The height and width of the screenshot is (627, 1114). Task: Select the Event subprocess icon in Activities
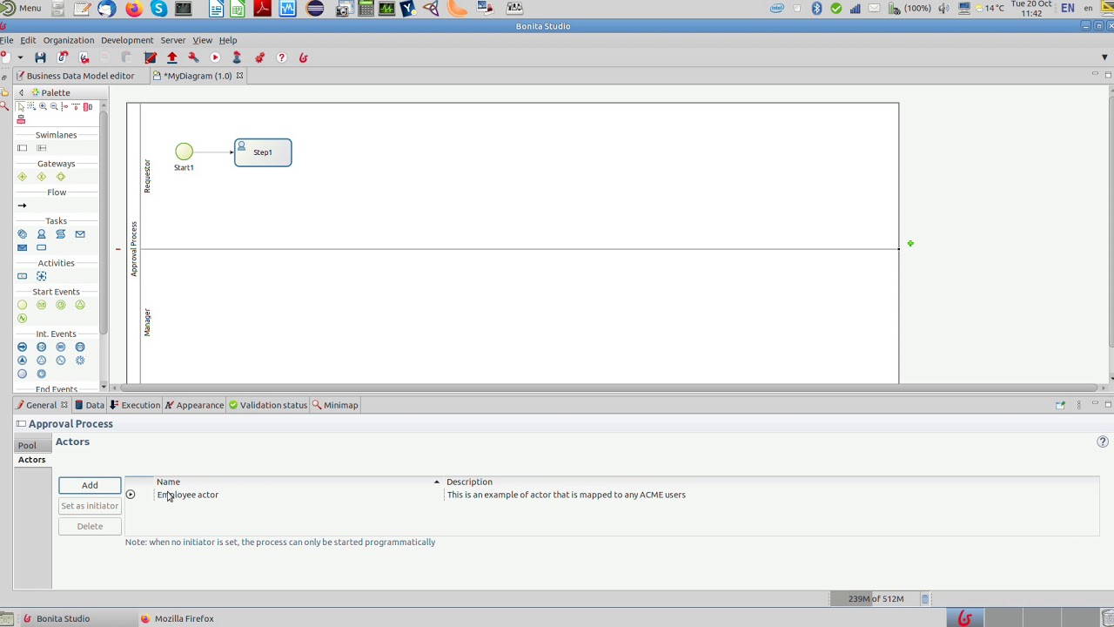click(41, 276)
